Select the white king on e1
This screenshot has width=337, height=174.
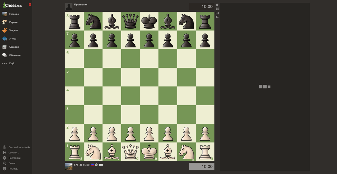(149, 152)
